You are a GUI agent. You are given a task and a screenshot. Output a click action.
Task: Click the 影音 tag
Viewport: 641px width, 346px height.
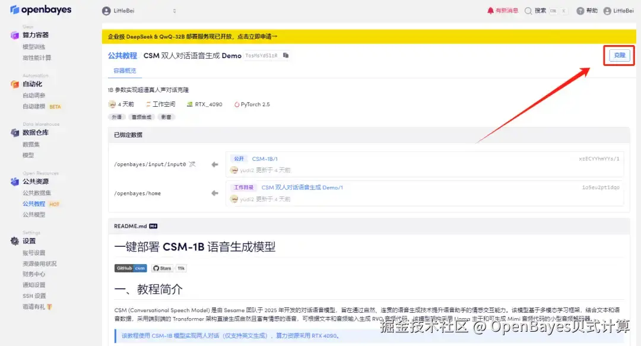point(166,117)
